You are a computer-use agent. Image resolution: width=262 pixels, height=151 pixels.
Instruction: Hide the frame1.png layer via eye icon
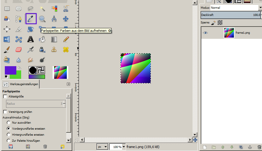pyautogui.click(x=205, y=33)
